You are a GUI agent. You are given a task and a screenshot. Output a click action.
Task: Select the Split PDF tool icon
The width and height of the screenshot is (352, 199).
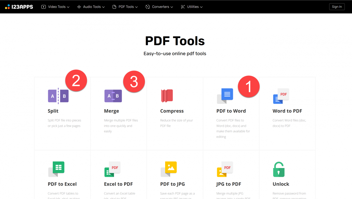coord(58,96)
